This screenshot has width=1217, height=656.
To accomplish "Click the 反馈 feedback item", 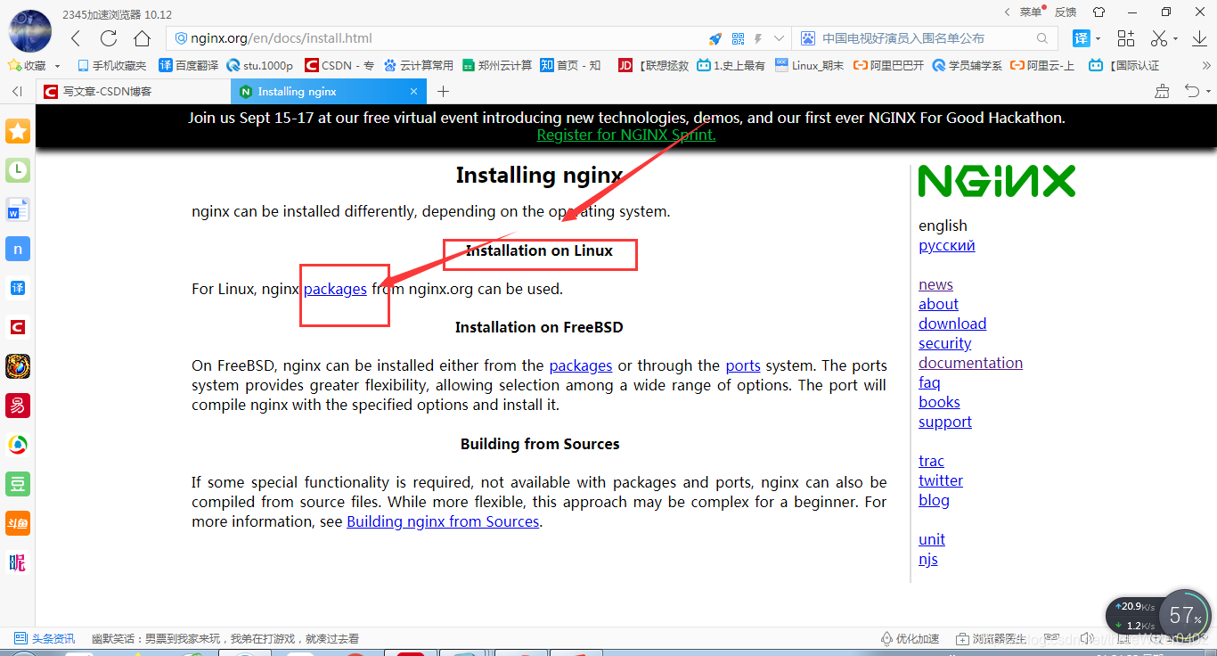I will 1066,12.
